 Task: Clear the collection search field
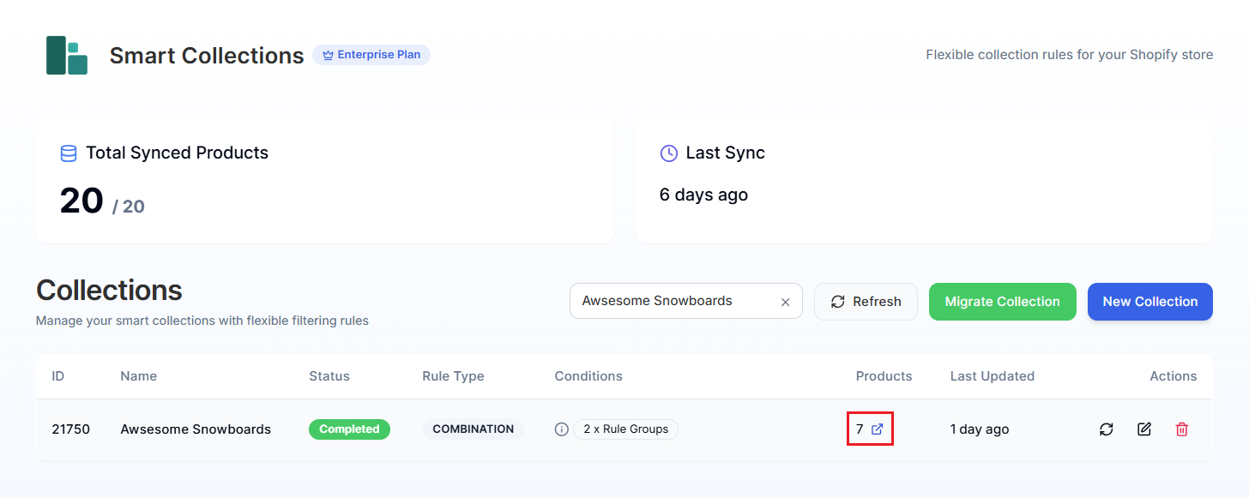pyautogui.click(x=785, y=301)
